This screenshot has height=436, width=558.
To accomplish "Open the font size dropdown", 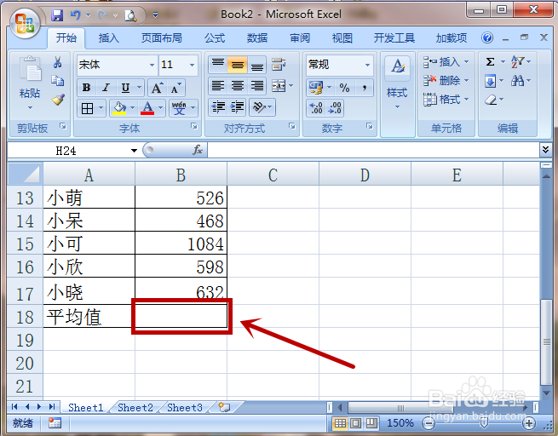I will 192,65.
